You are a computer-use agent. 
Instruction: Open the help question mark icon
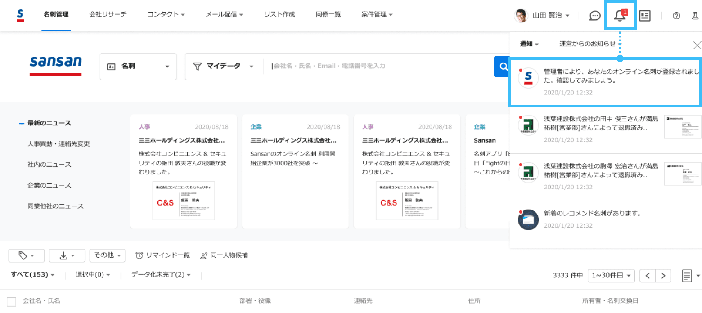(x=676, y=16)
